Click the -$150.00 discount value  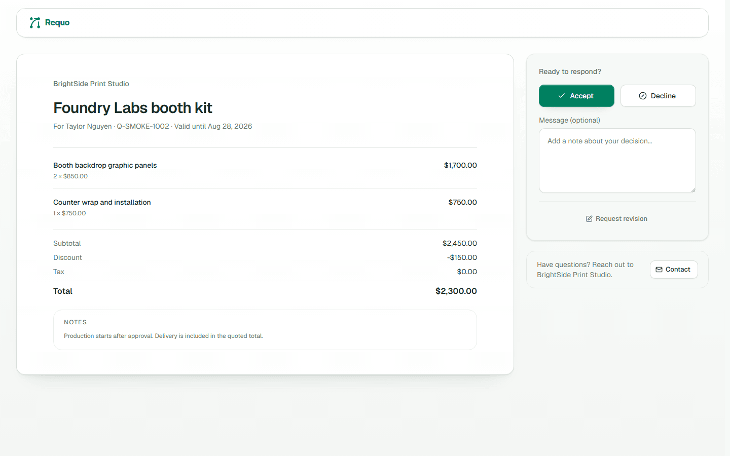coord(462,257)
